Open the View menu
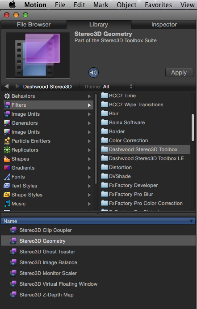 click(x=187, y=4)
